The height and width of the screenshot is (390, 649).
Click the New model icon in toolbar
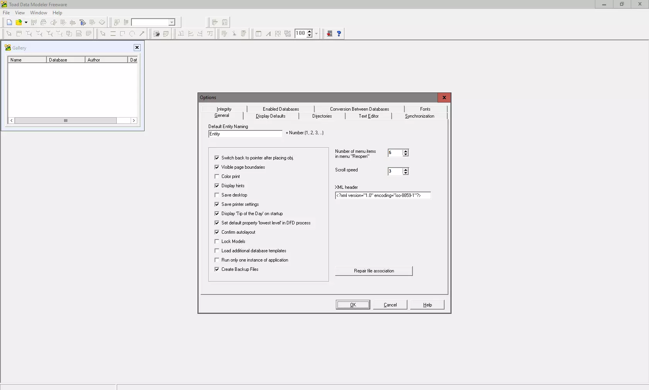coord(9,22)
